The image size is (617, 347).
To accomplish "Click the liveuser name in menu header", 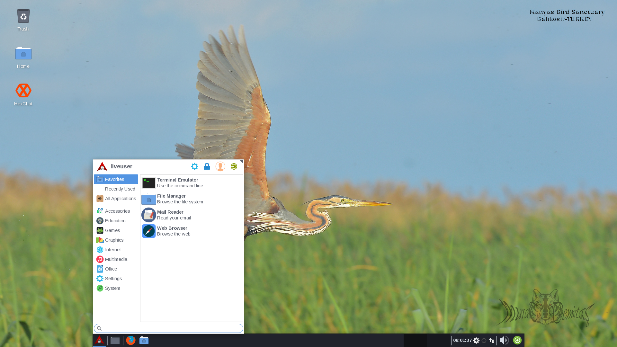I will coord(121,166).
